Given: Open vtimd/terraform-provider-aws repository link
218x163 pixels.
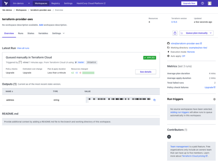Looking at the screenshot, I should 185,44.
